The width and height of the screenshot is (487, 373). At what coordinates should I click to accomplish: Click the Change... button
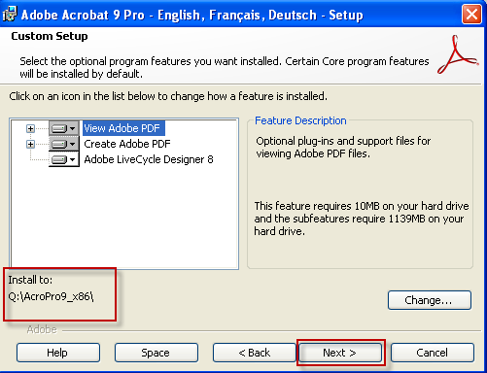430,300
